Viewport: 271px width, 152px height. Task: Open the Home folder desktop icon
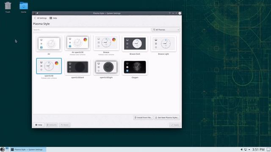pyautogui.click(x=24, y=7)
